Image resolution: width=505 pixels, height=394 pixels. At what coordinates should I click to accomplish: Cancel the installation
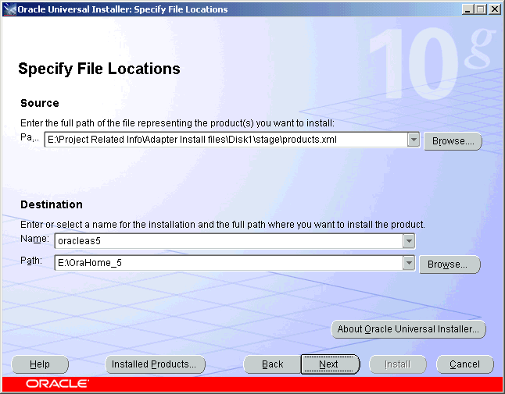tap(465, 364)
